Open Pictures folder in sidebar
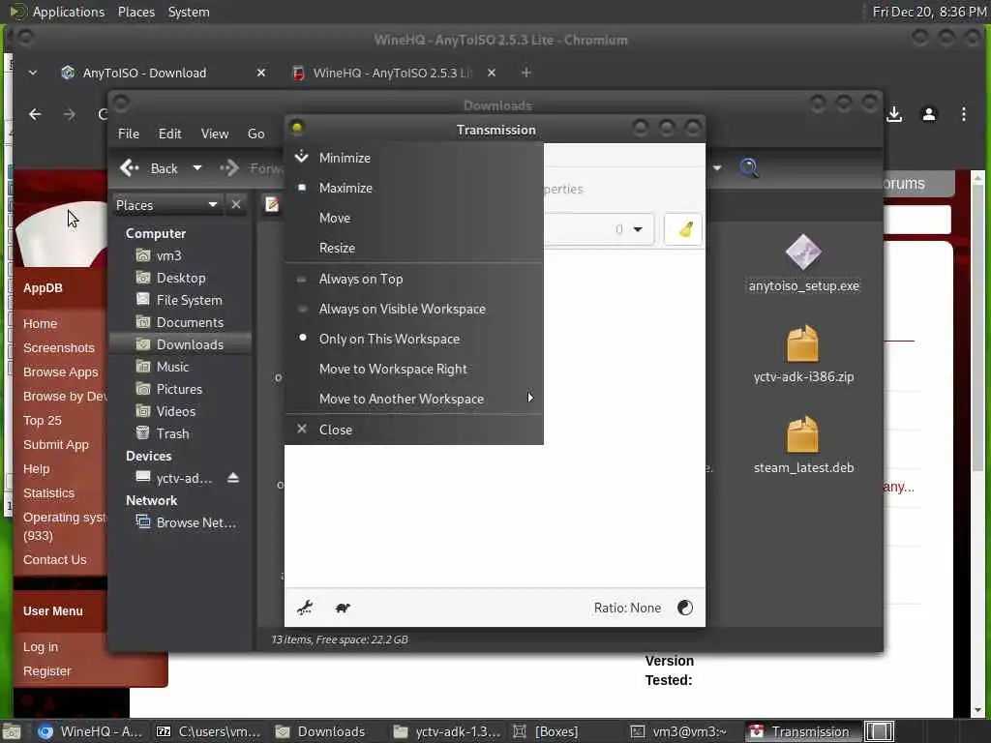 pos(180,389)
